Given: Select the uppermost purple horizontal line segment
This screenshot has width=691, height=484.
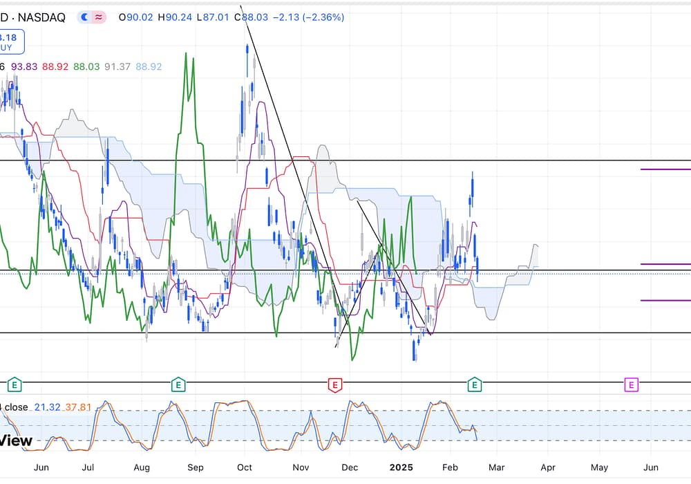Looking at the screenshot, I should coord(665,169).
